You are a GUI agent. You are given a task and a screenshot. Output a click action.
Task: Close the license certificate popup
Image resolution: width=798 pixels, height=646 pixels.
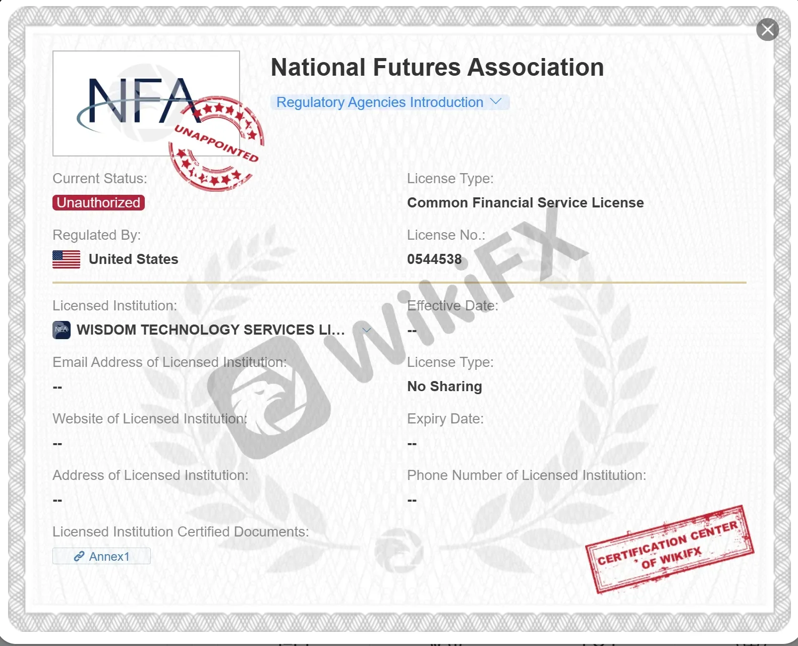[x=767, y=30]
